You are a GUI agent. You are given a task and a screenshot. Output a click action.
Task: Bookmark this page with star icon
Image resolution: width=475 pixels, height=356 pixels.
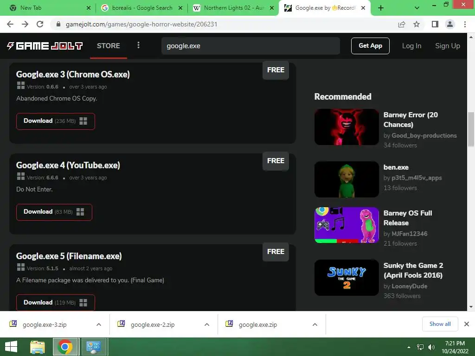[x=417, y=24]
